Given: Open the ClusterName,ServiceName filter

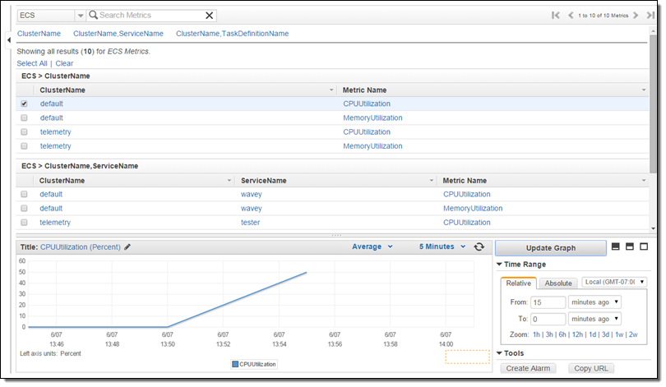Looking at the screenshot, I should point(118,34).
